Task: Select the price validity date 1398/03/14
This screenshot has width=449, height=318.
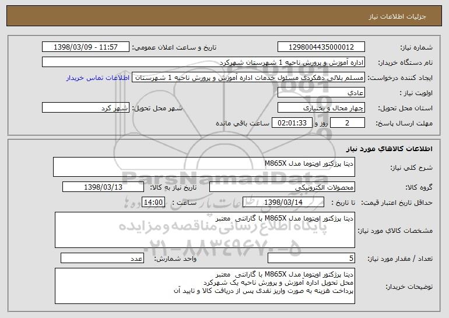Action: [x=283, y=202]
